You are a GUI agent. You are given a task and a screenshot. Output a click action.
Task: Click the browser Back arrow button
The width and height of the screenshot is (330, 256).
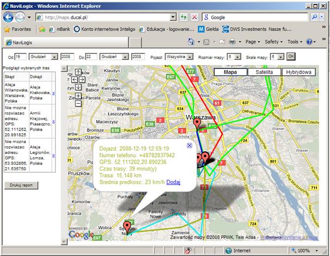click(x=8, y=17)
